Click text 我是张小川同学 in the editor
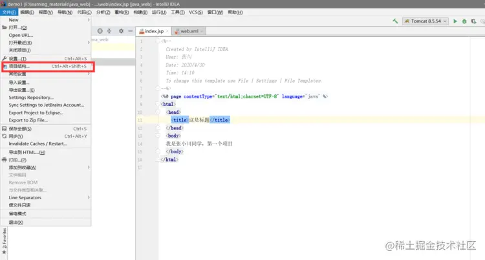 point(184,144)
